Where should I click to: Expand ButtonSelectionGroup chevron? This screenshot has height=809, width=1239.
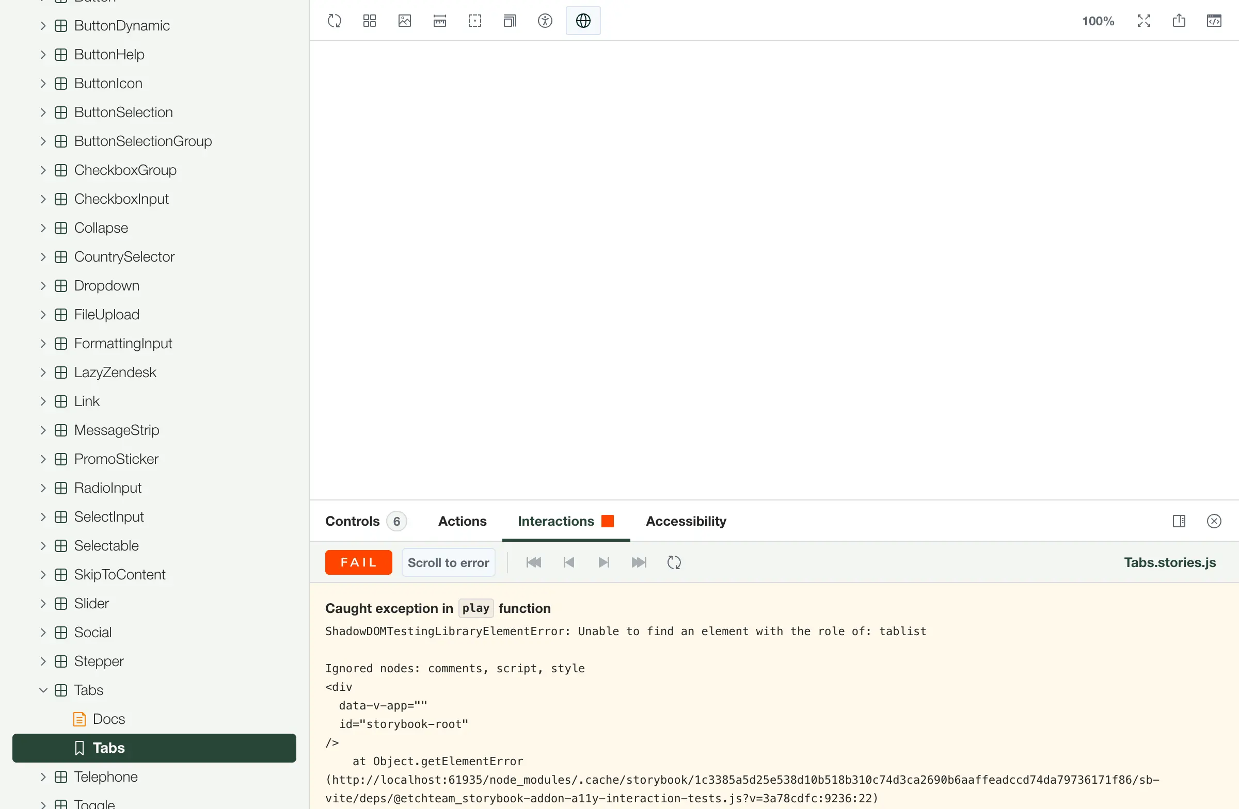coord(43,141)
